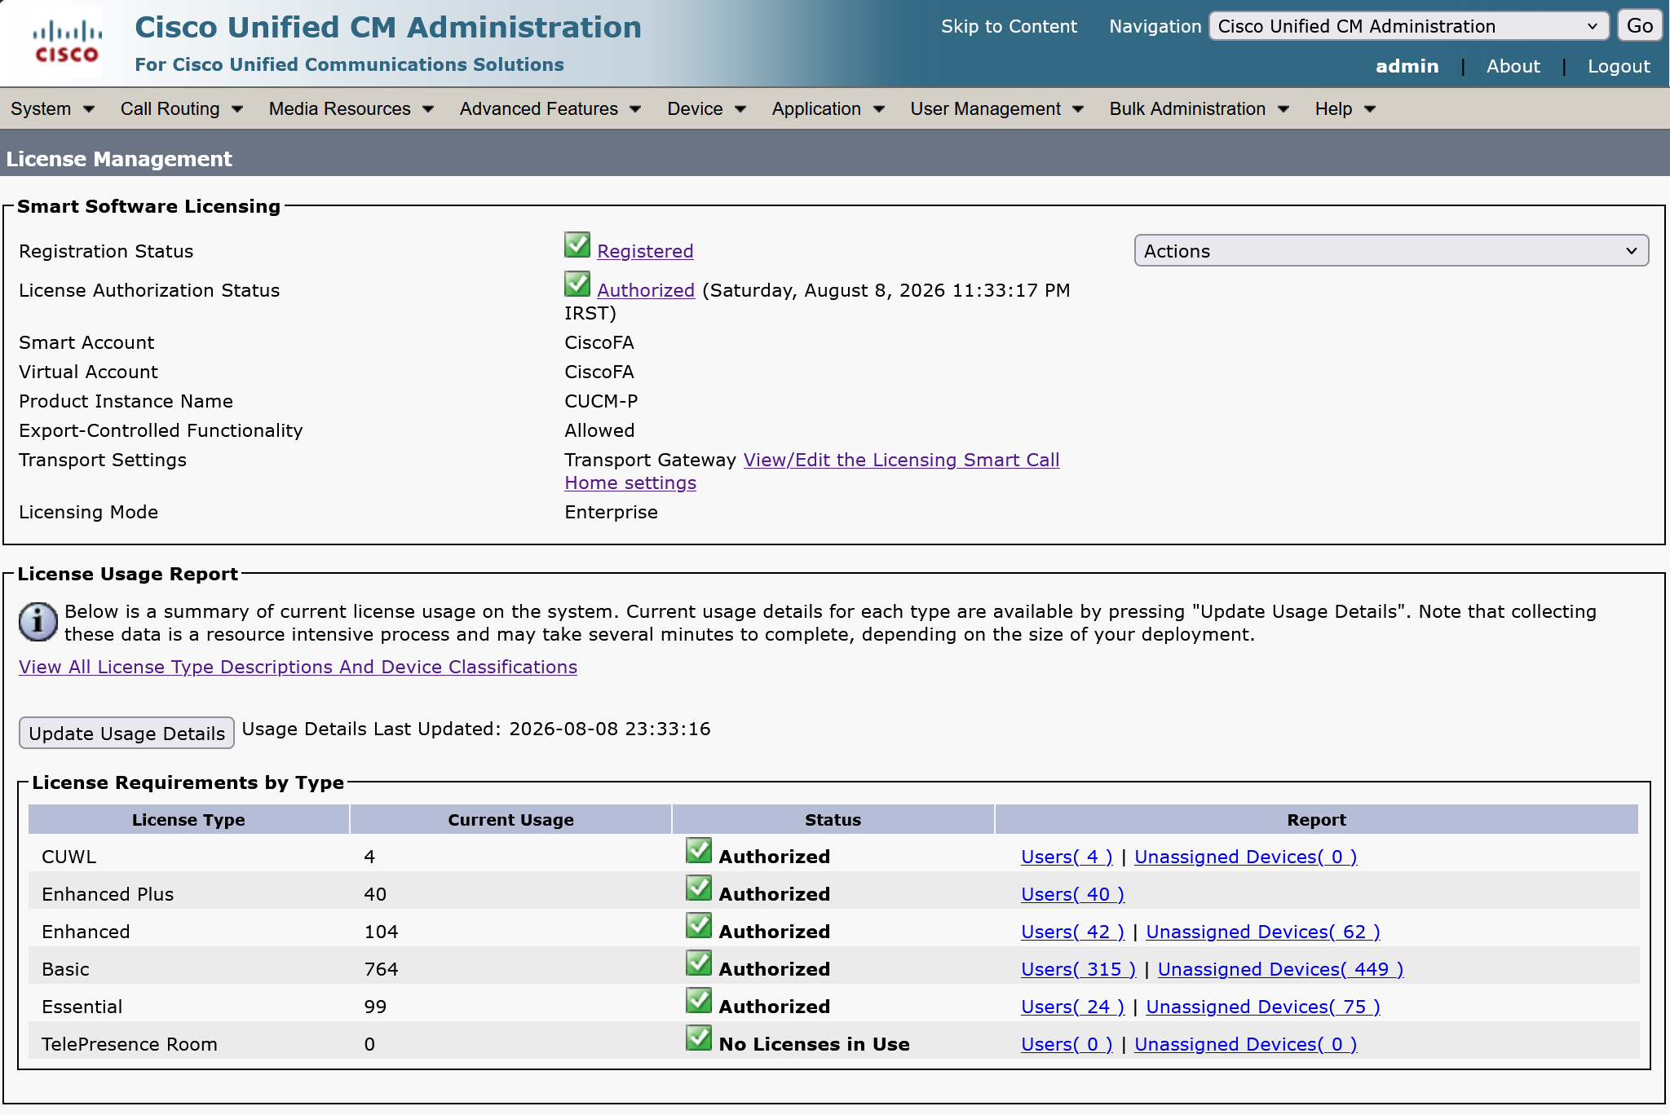Click the green check icon beside Registered
1670x1115 pixels.
click(577, 245)
